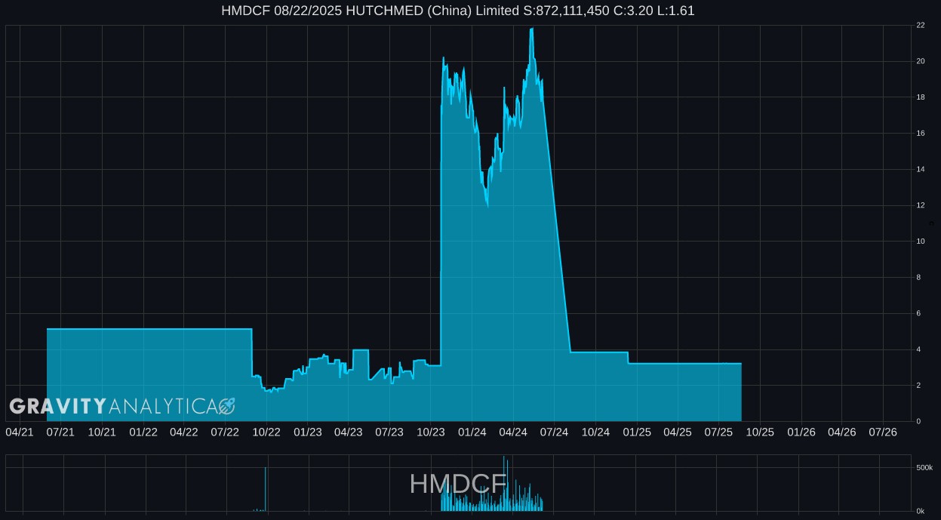Pick the 04/22 date tick label
The image size is (941, 520).
[x=184, y=432]
